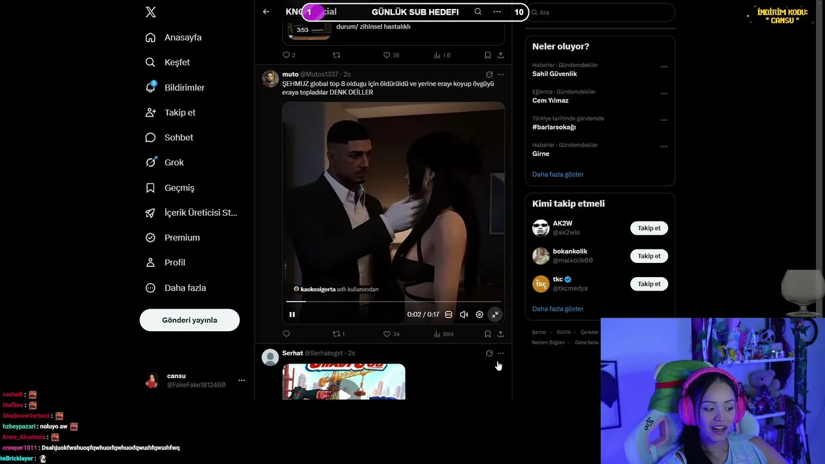825x464 pixels.
Task: Click Grok icon on muto's post
Action: (489, 75)
